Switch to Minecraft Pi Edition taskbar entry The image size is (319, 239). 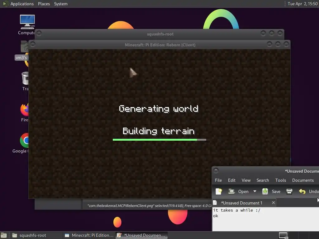pos(89,235)
